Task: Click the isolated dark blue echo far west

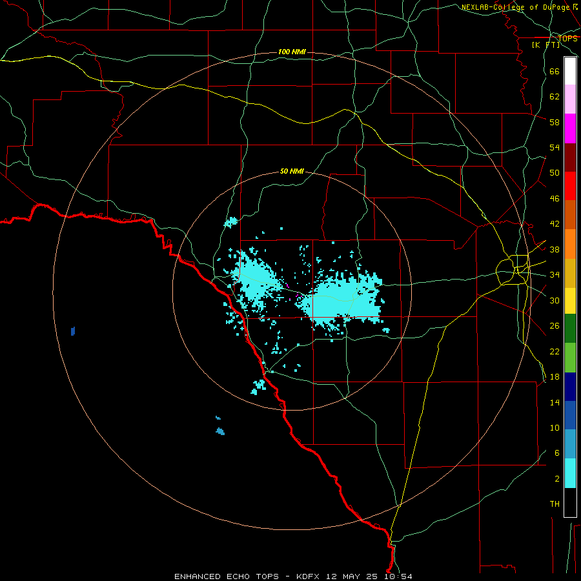Action: (73, 331)
